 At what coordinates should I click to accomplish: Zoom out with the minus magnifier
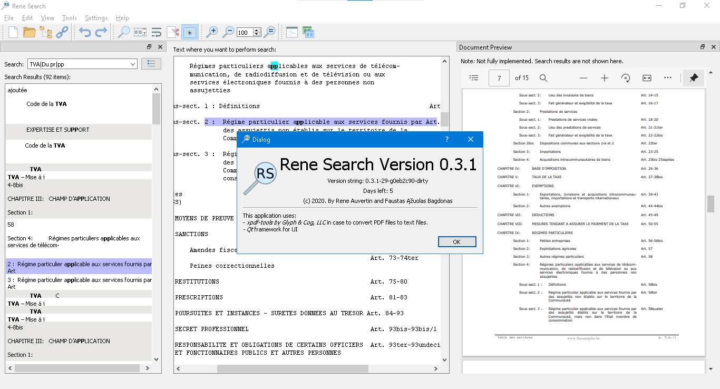coord(228,32)
